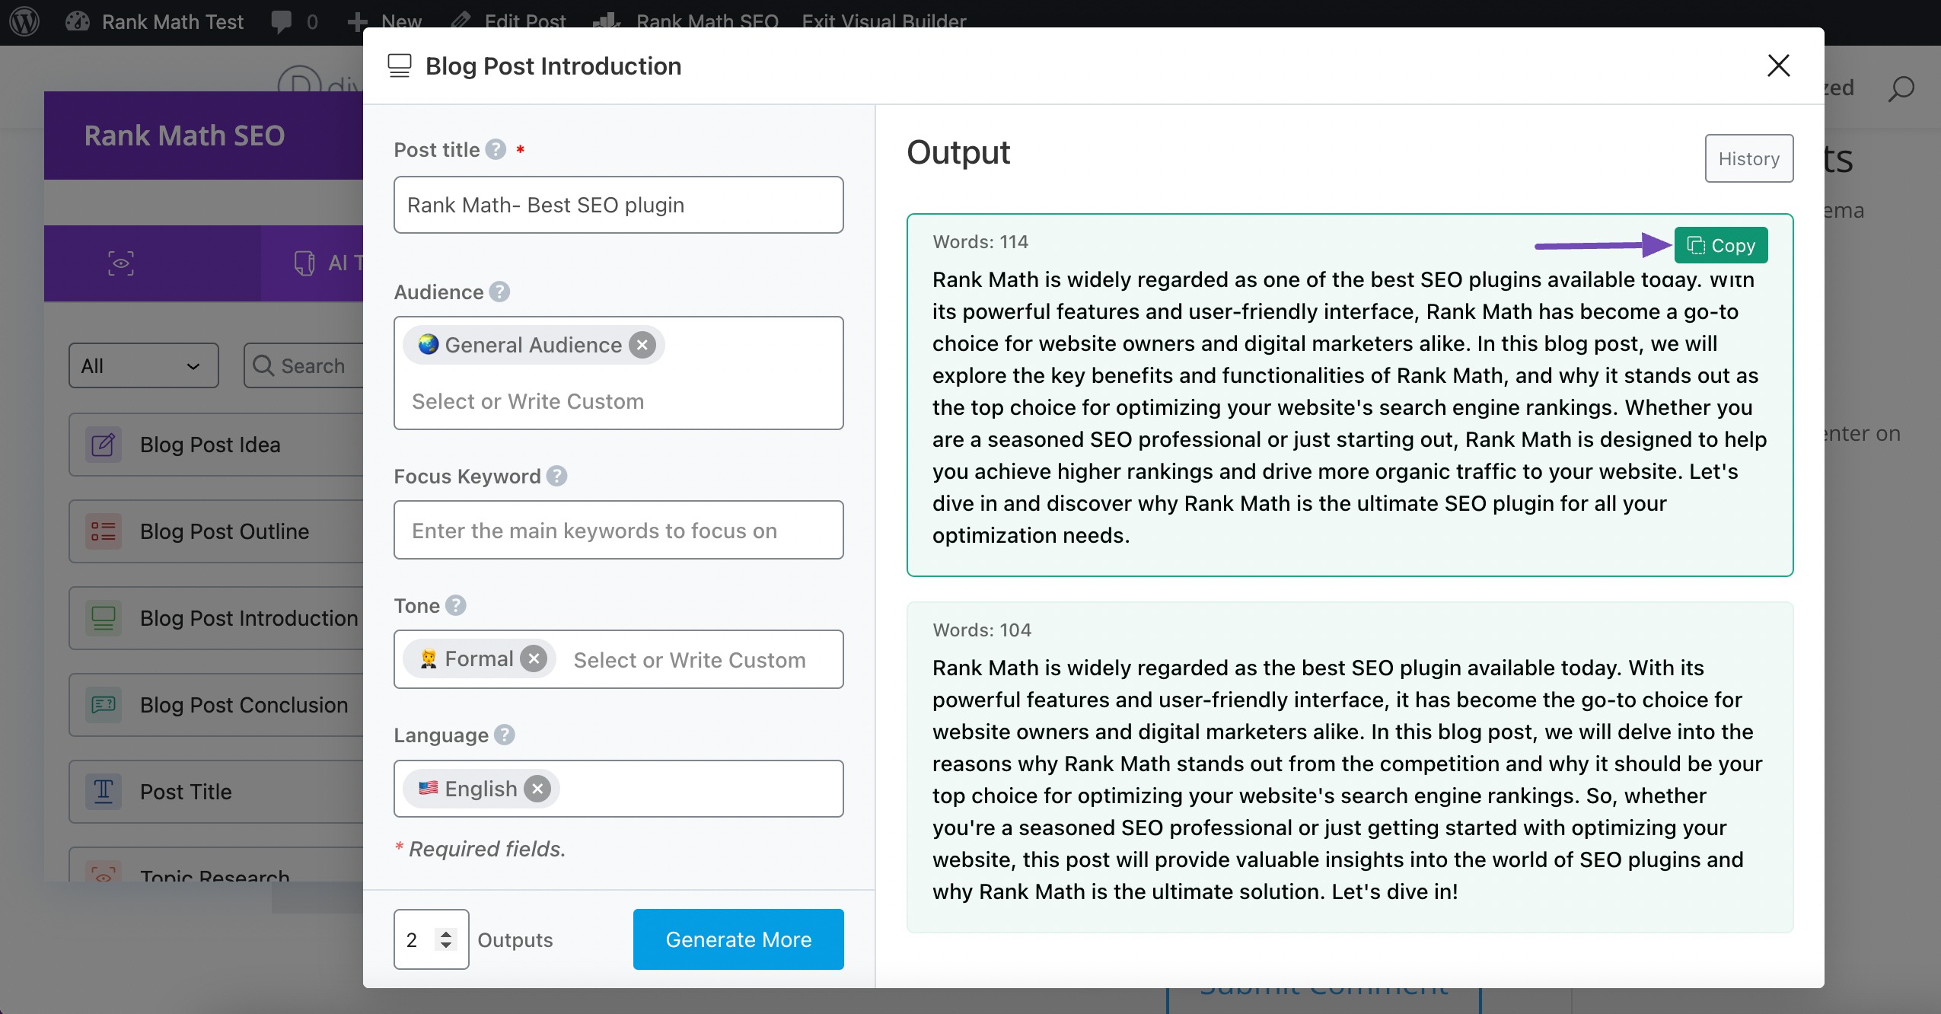Open comments bubble in admin bar
Image resolution: width=1941 pixels, height=1014 pixels.
[x=295, y=21]
